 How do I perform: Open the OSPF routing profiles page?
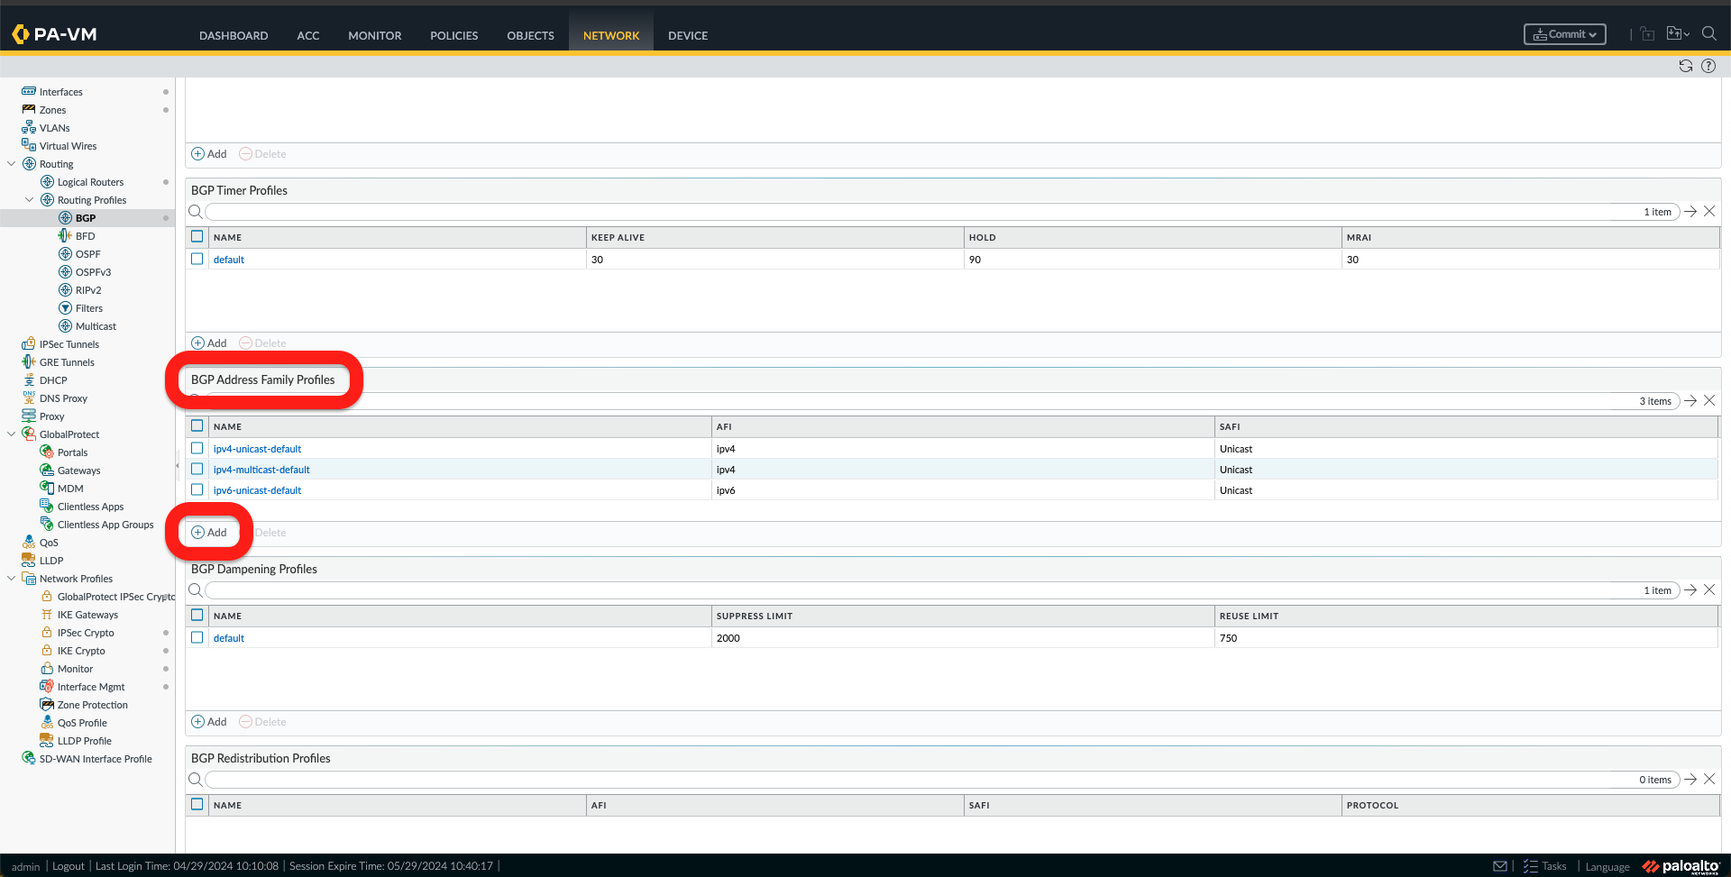click(88, 253)
